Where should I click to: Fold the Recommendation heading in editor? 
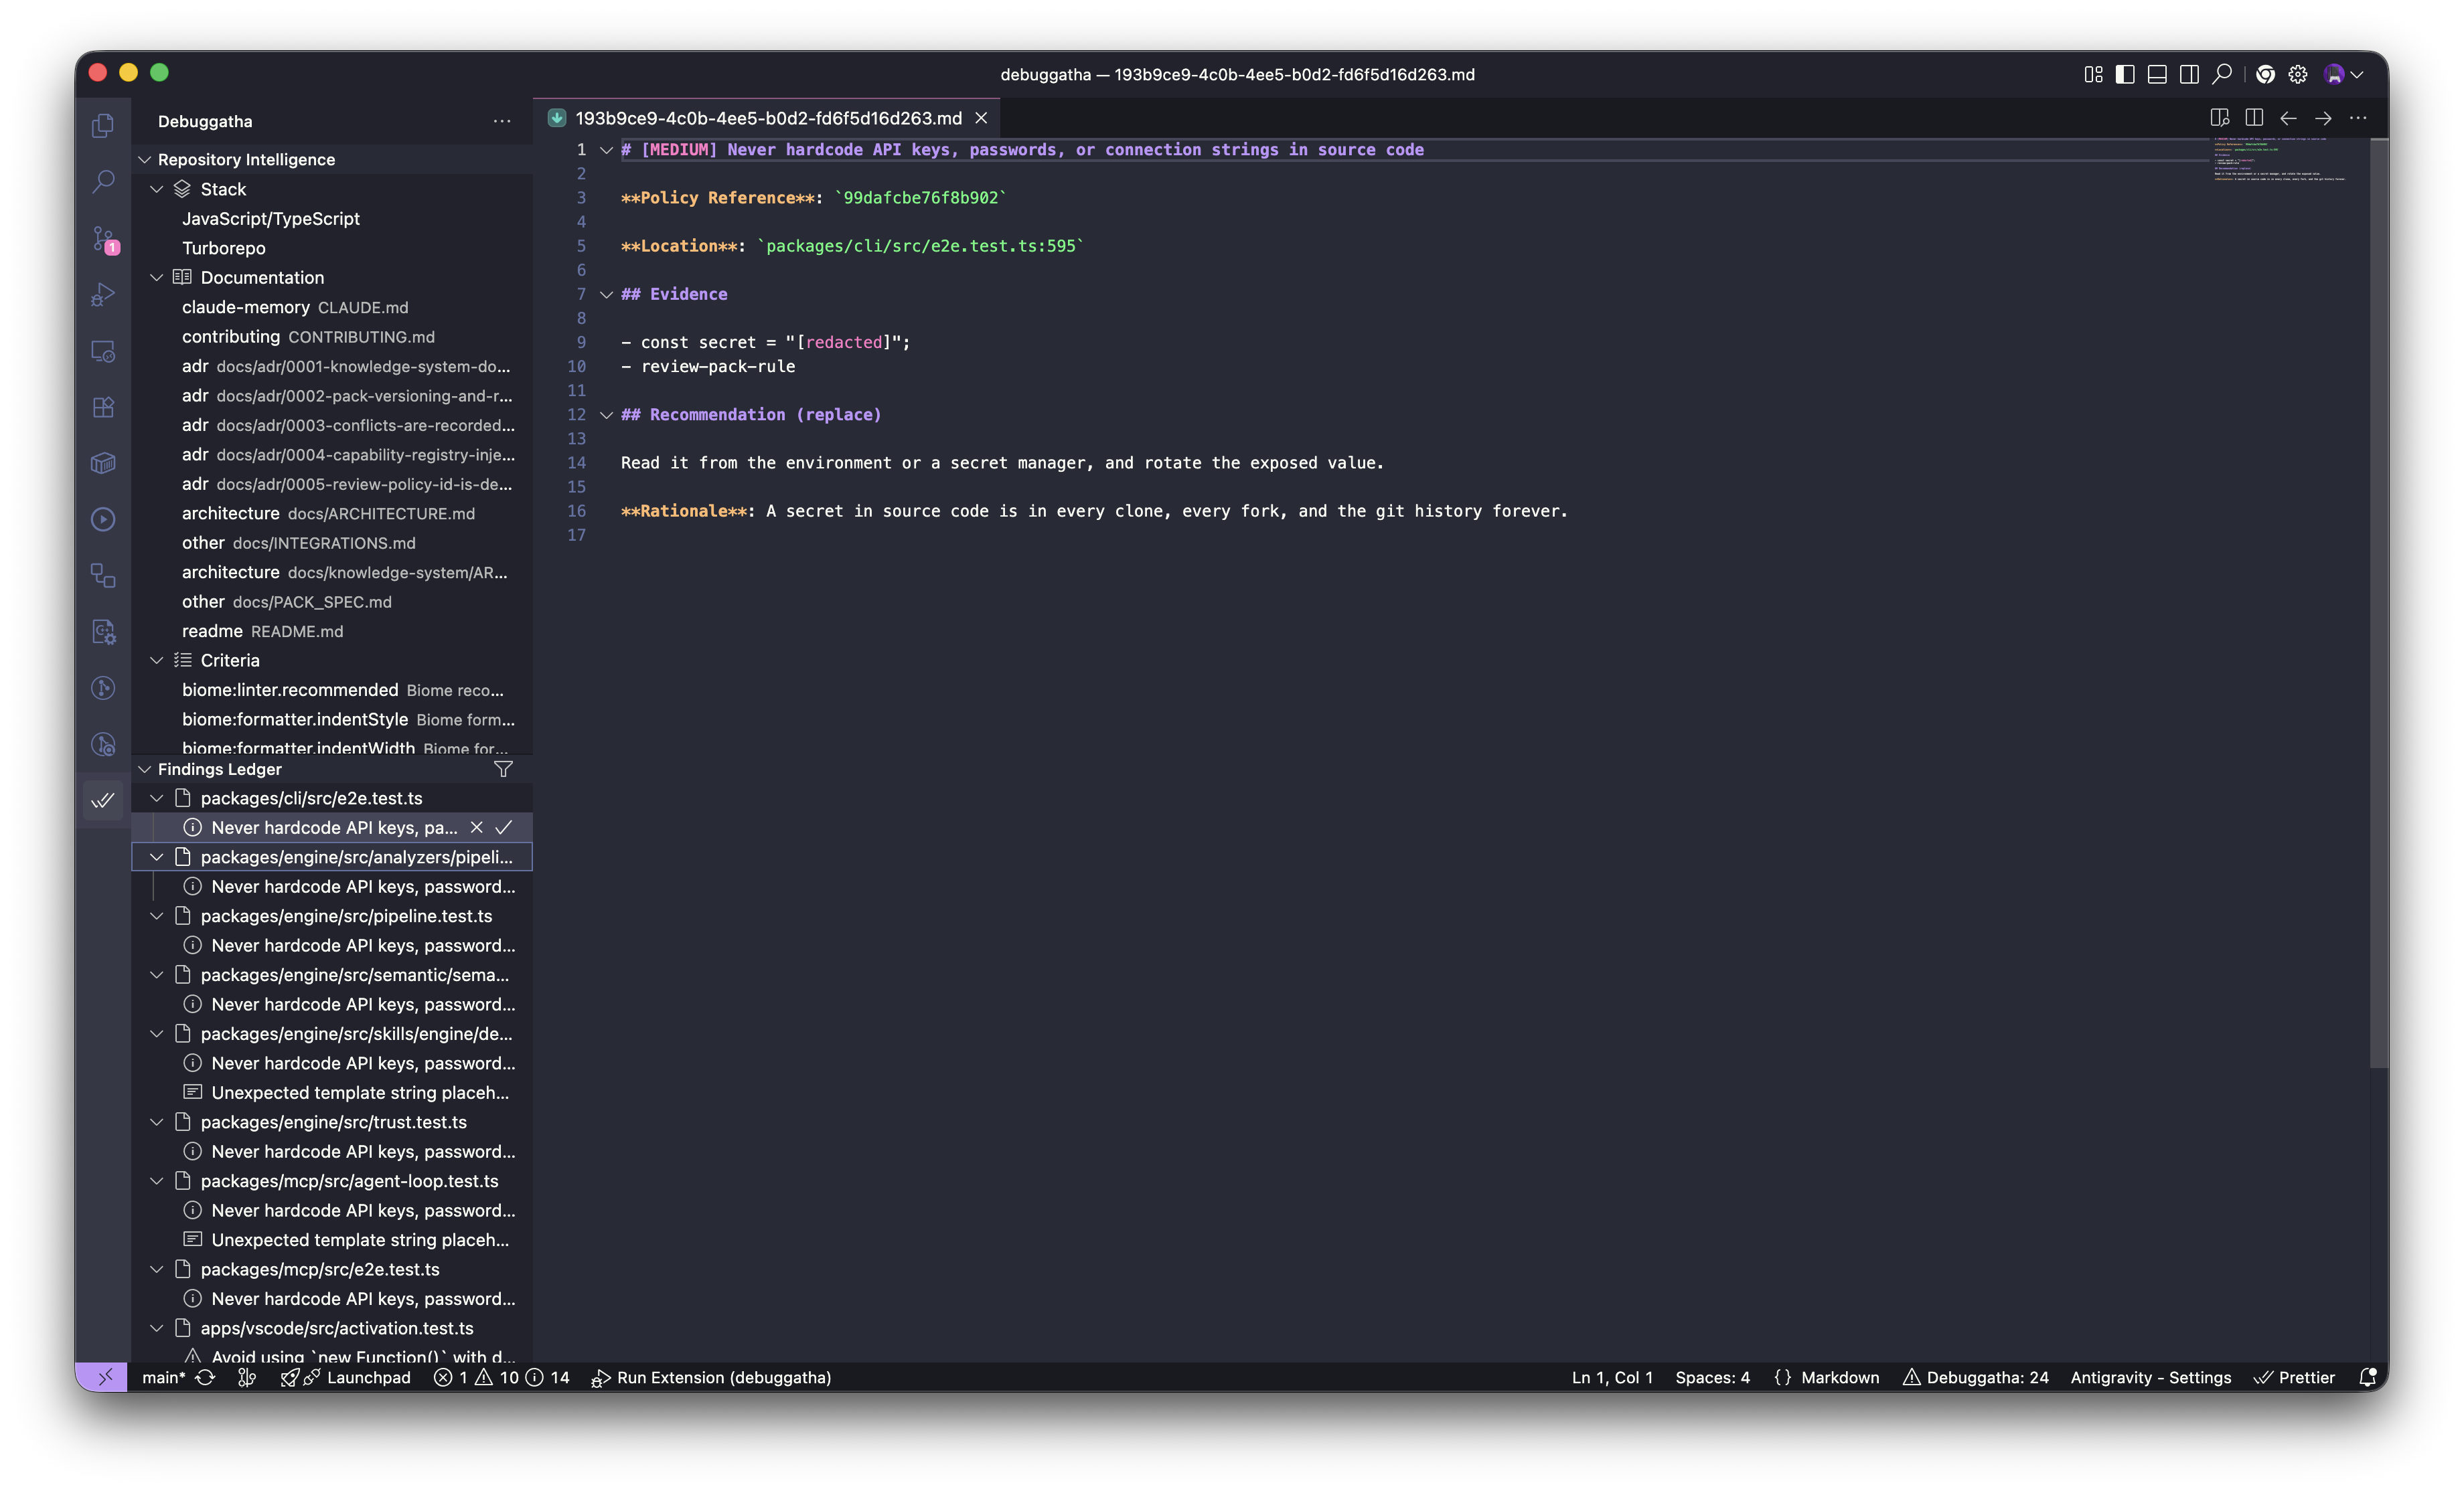(x=606, y=415)
